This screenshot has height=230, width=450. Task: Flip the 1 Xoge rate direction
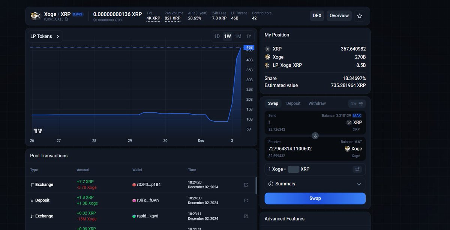[357, 169]
